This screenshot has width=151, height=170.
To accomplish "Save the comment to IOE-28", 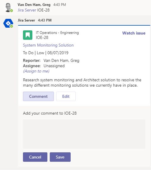I will 60,157.
